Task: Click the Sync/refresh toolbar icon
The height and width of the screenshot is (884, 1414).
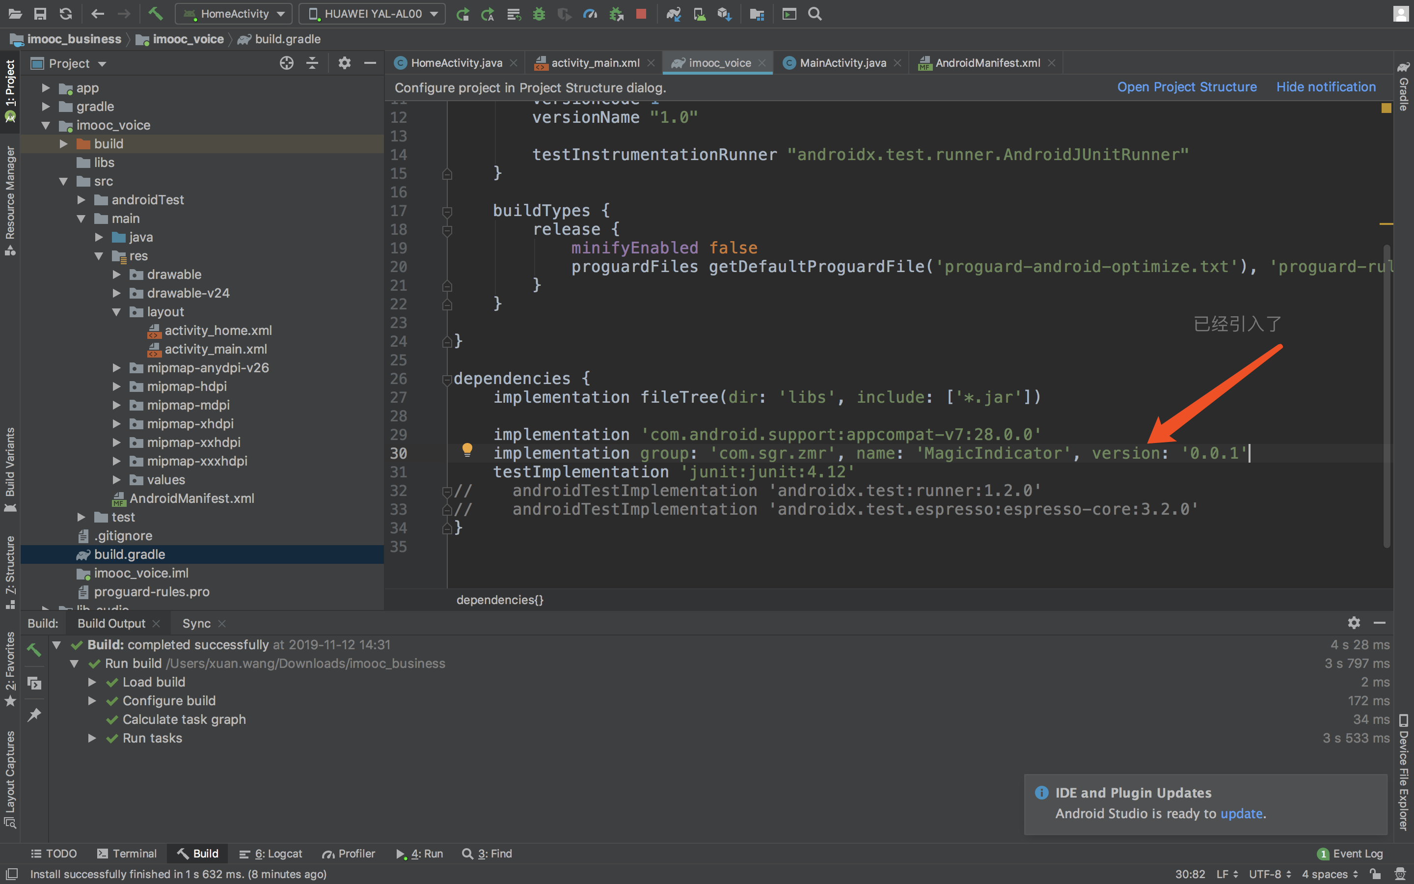Action: coord(66,13)
